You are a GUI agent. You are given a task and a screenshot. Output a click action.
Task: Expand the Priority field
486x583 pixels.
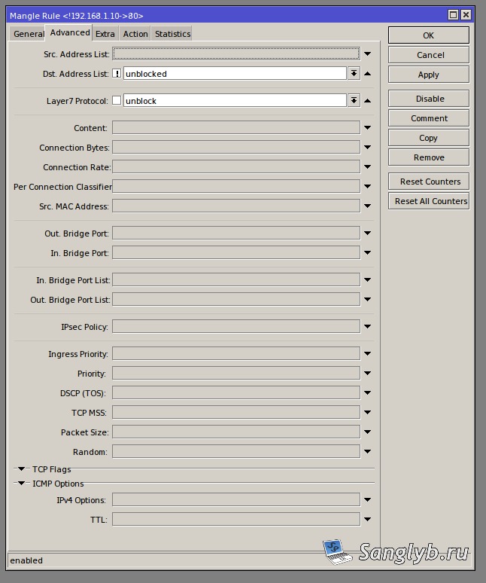368,374
